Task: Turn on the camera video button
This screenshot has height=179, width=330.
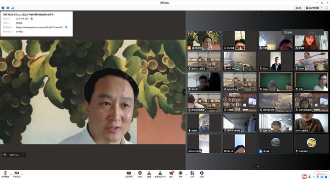Action: coord(16,174)
